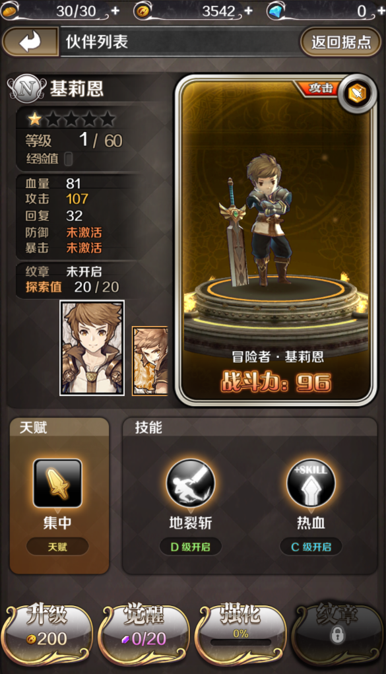Click the 升级 button costing 200

[x=47, y=632]
